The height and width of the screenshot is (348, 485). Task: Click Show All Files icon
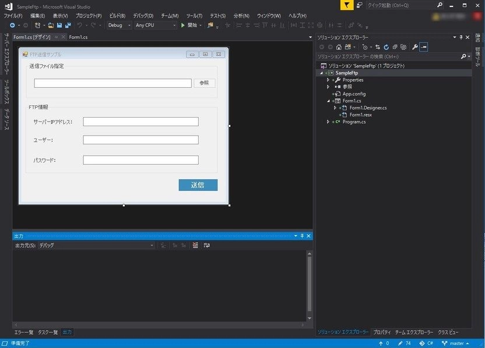point(403,47)
